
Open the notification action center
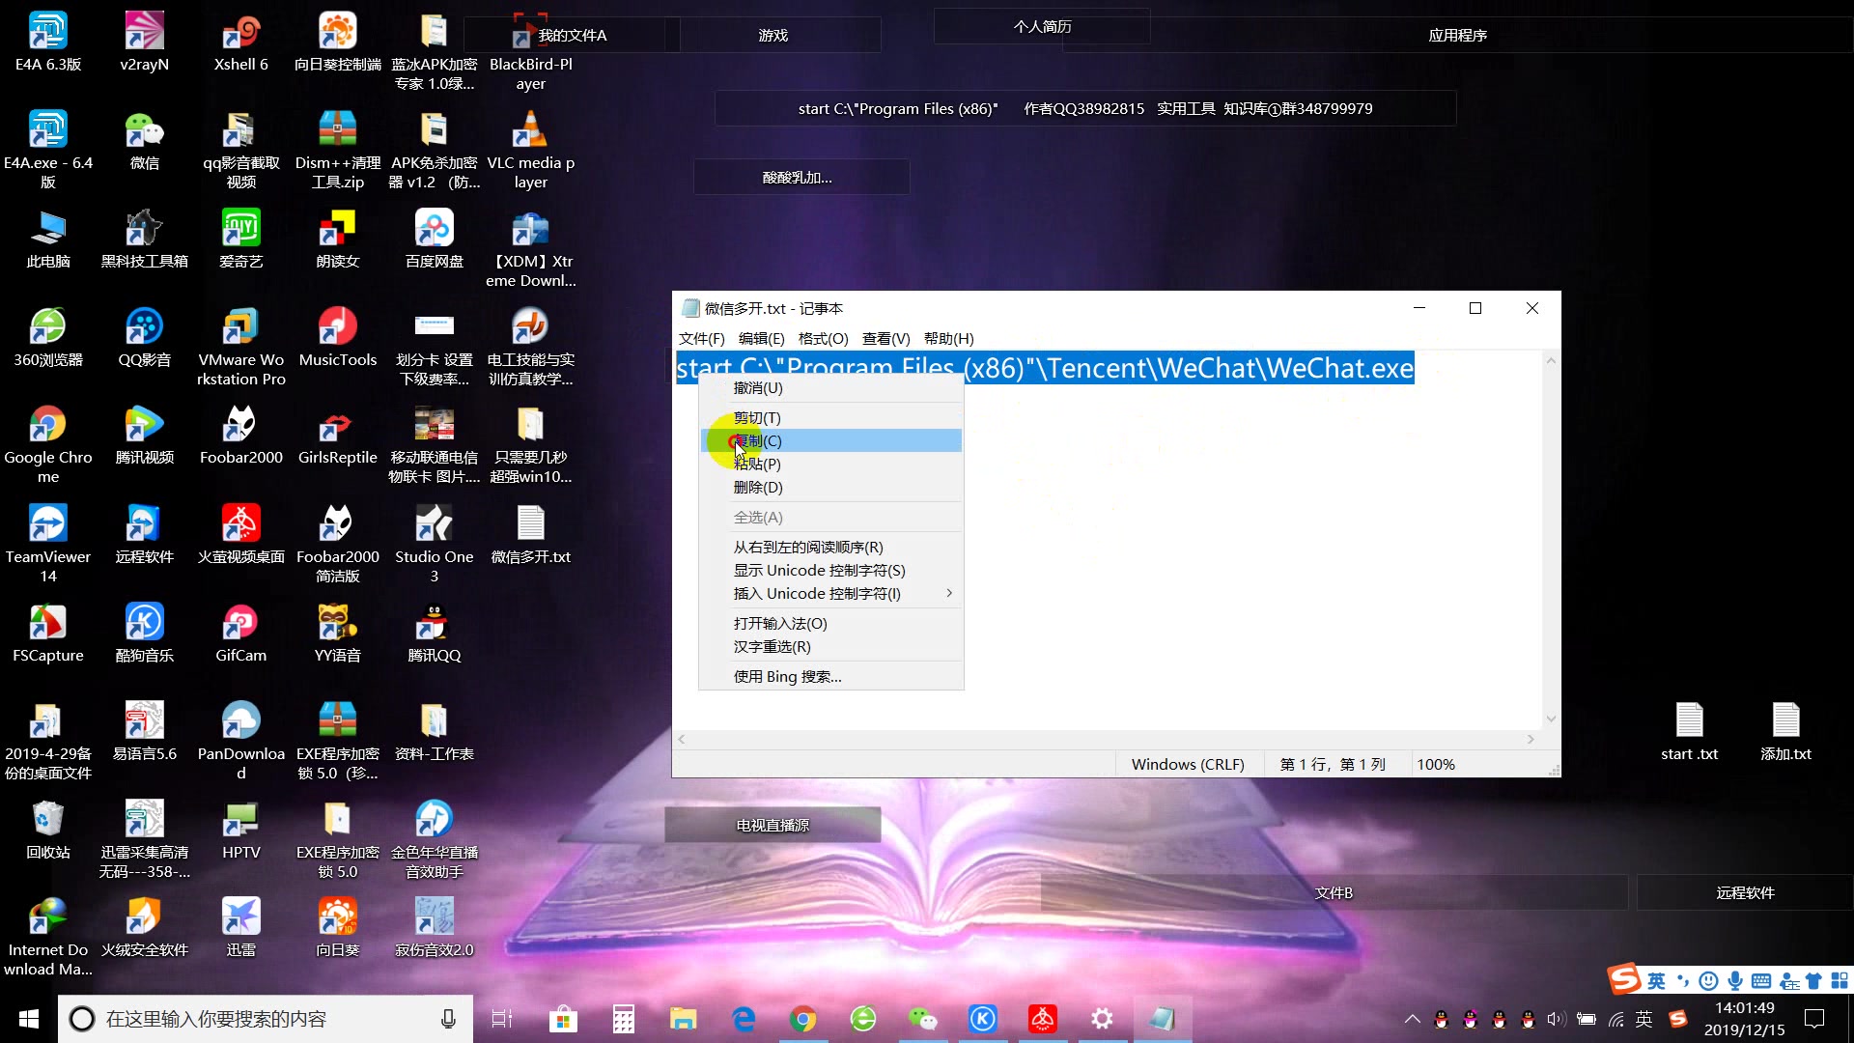click(x=1814, y=1019)
